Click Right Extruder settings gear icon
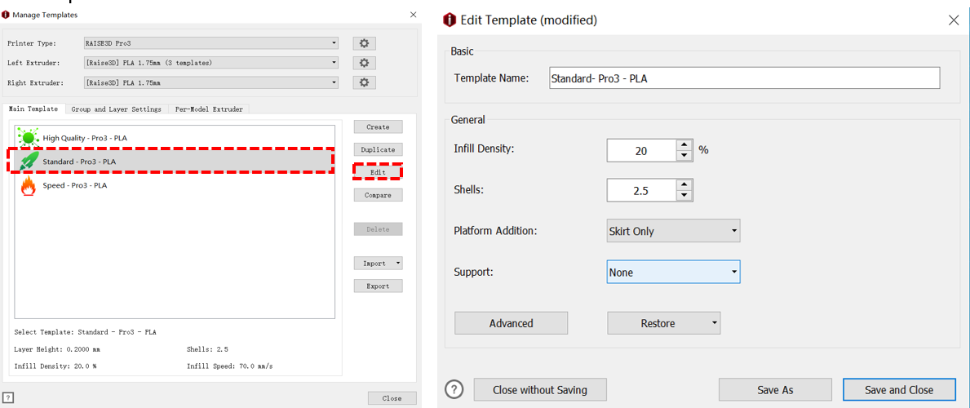970x408 pixels. point(364,82)
